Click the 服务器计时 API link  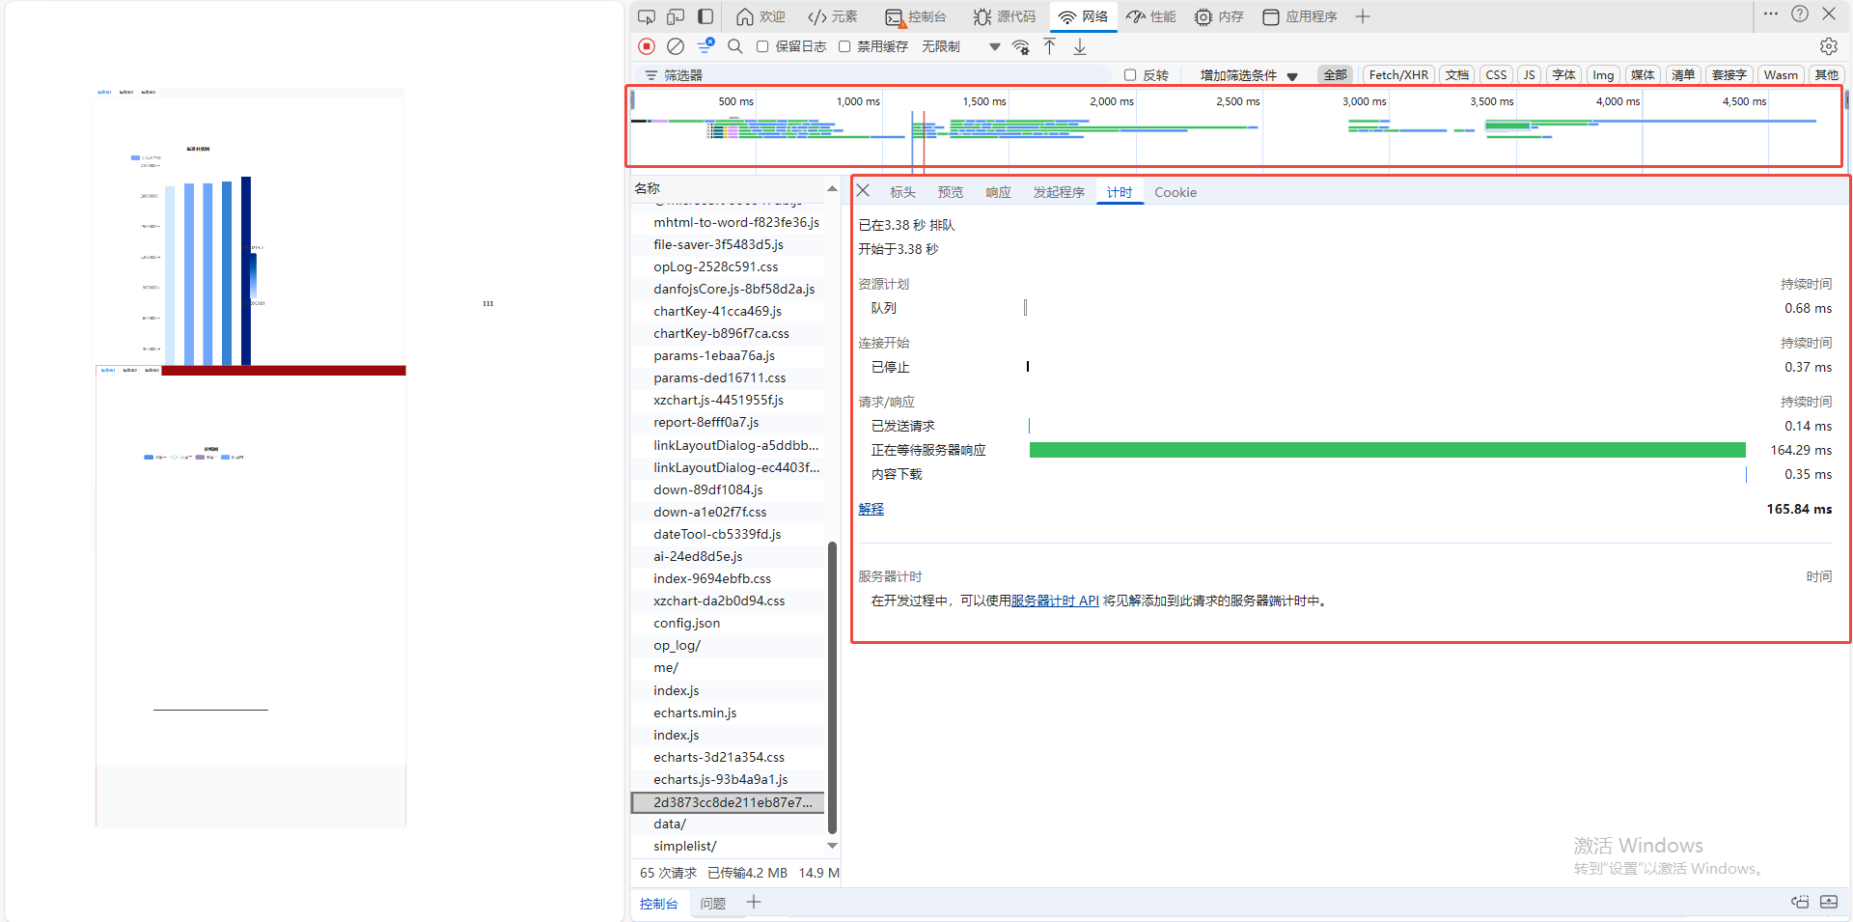click(1055, 601)
